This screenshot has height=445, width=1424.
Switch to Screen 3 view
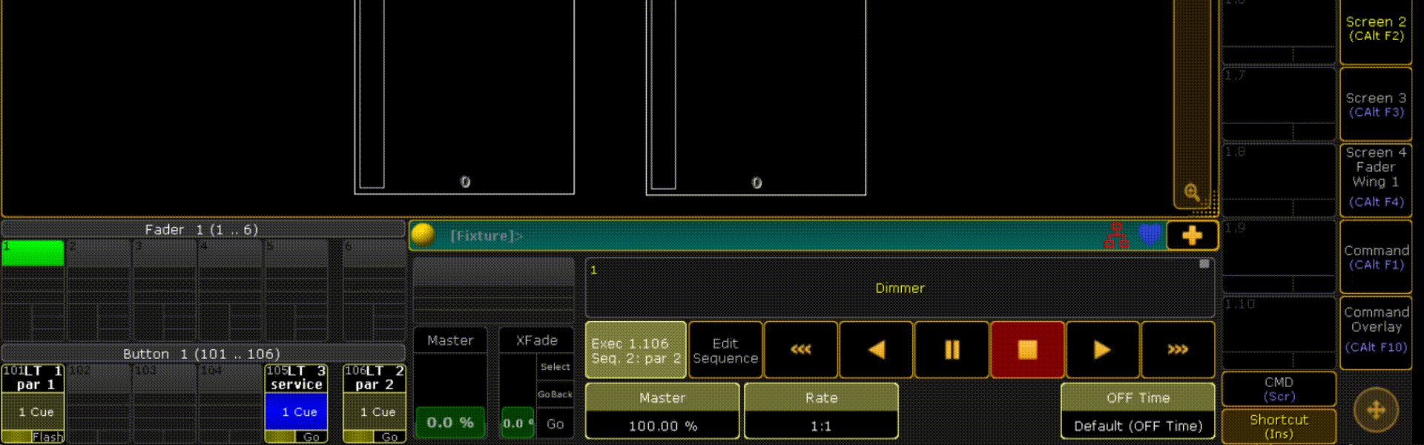(x=1376, y=104)
